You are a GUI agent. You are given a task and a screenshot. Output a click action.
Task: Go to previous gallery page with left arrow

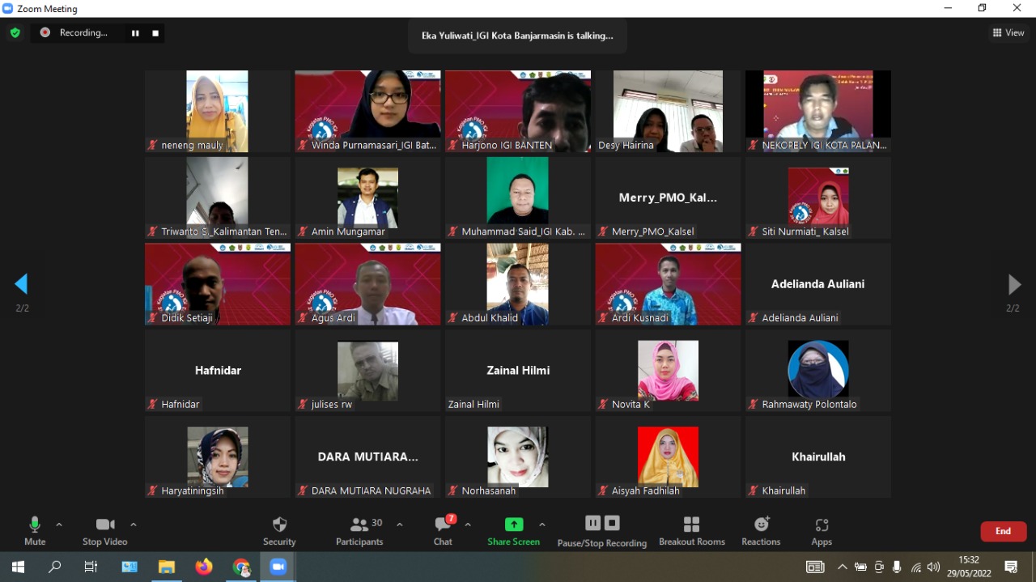pos(22,284)
